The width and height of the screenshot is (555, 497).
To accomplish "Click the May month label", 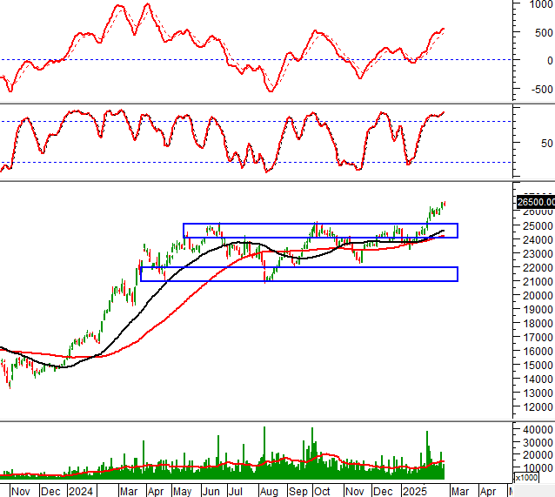I will [182, 492].
